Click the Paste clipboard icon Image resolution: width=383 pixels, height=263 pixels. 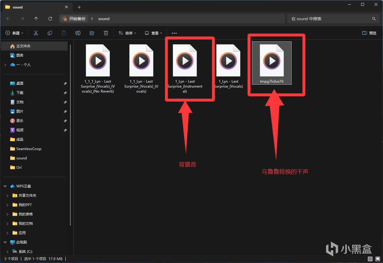pyautogui.click(x=64, y=33)
